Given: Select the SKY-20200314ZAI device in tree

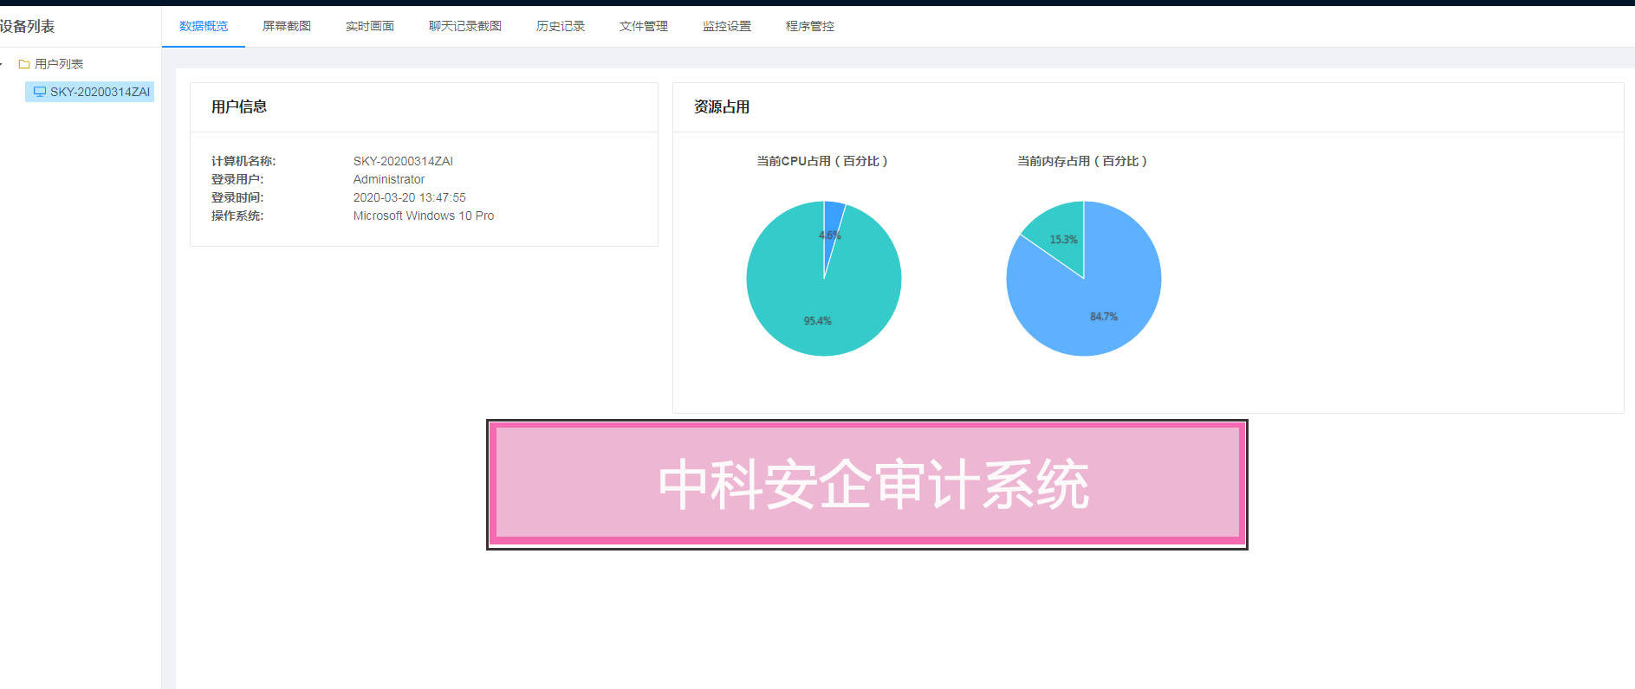Looking at the screenshot, I should (x=99, y=92).
